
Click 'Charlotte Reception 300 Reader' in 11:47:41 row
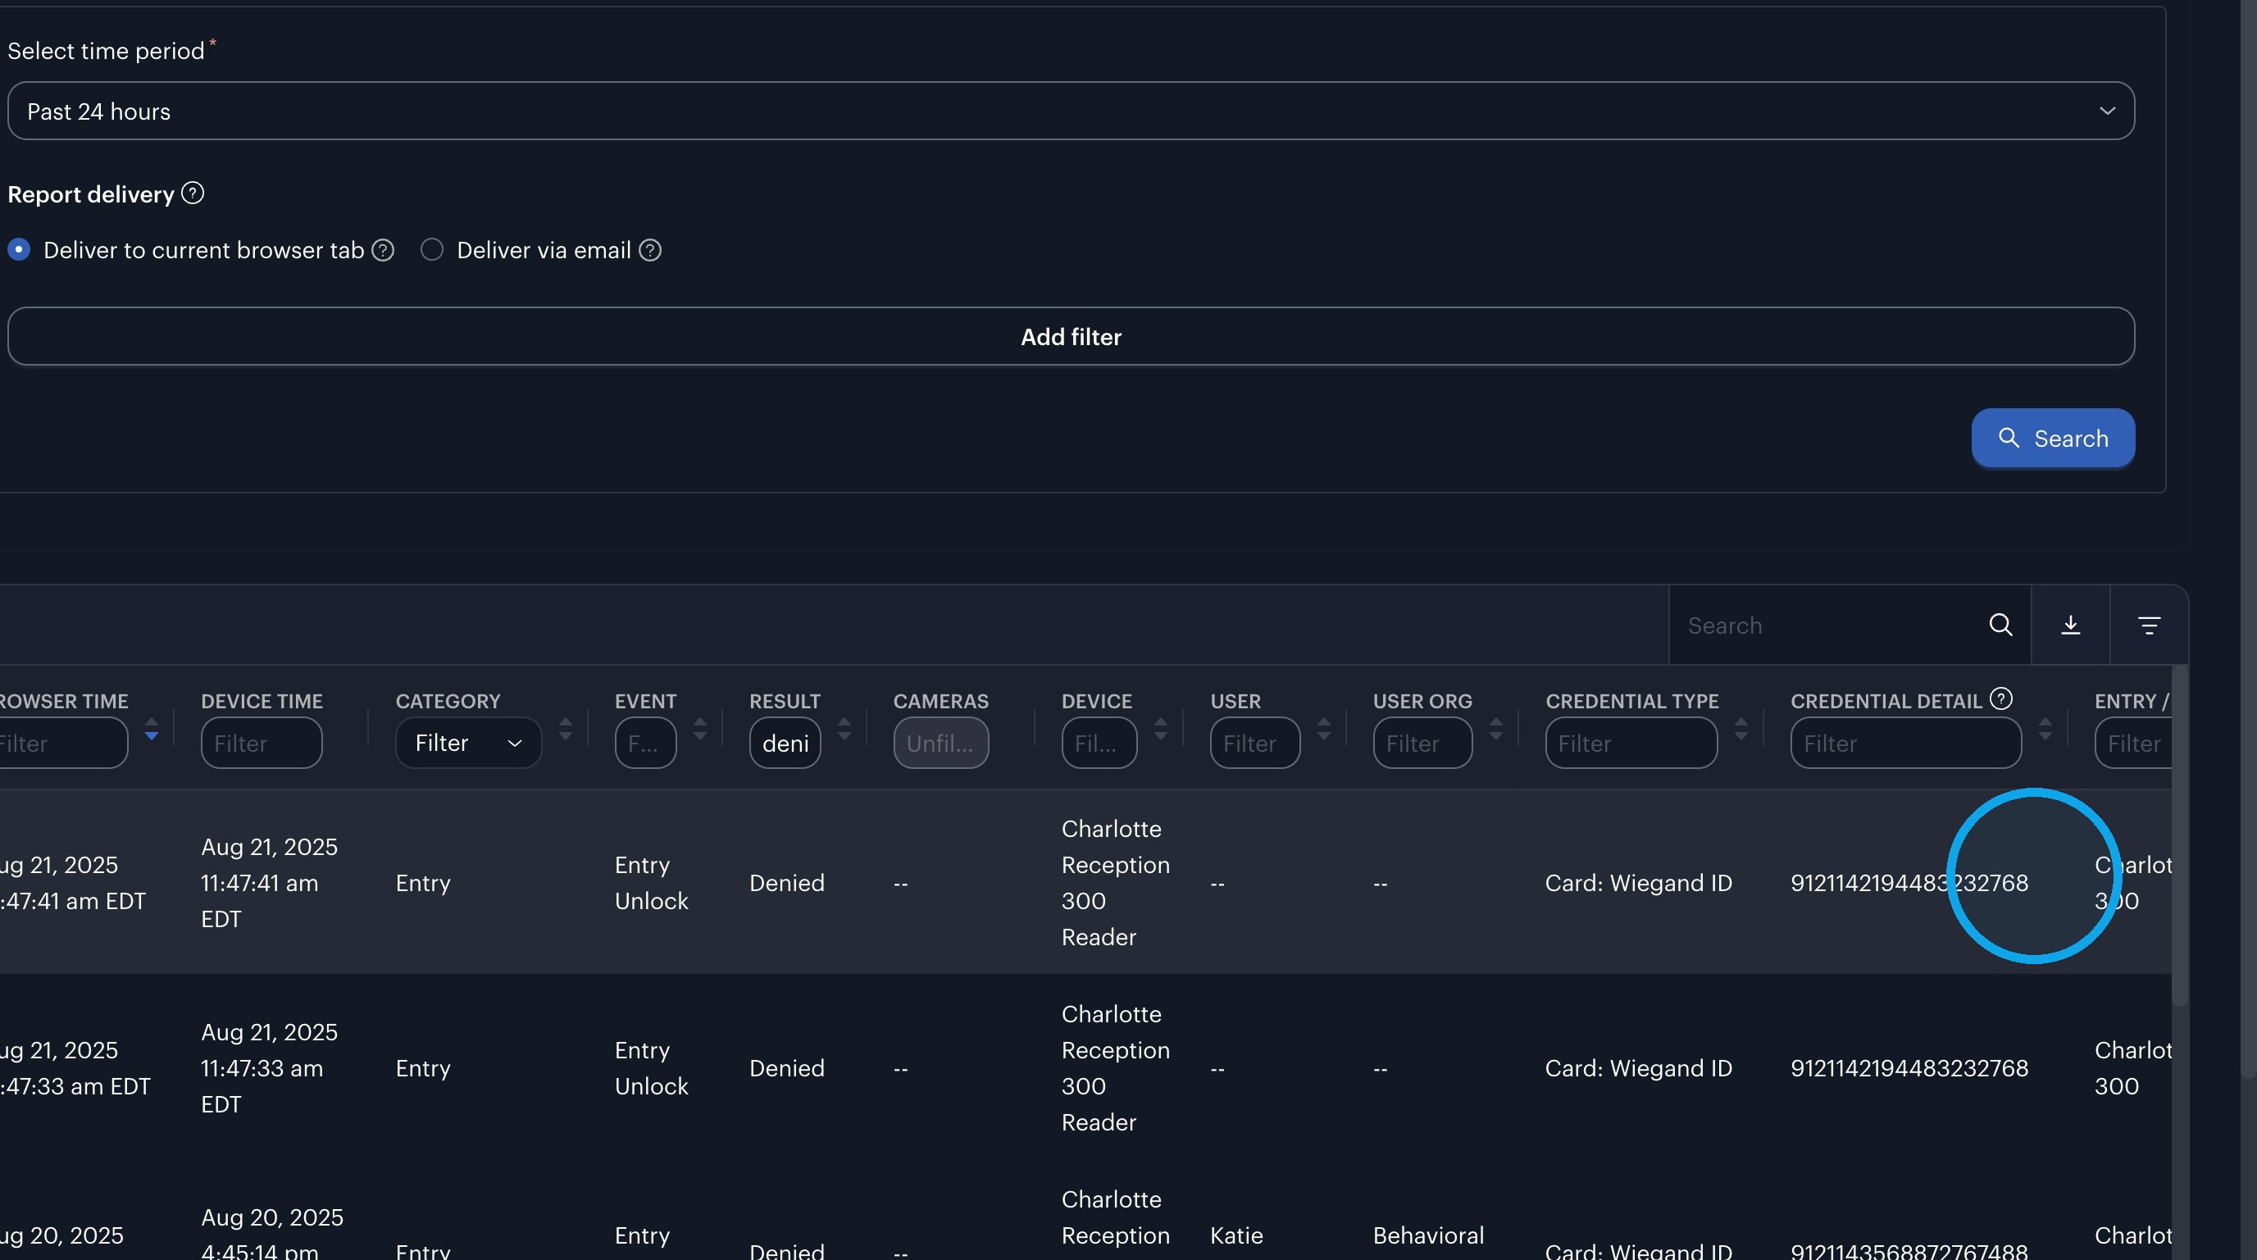point(1115,882)
